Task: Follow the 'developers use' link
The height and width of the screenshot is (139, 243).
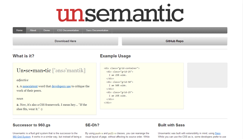Action: click(61, 86)
